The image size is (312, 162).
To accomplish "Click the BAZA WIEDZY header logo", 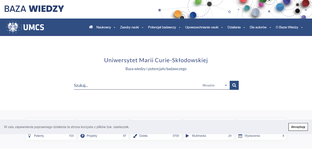I will tap(34, 9).
